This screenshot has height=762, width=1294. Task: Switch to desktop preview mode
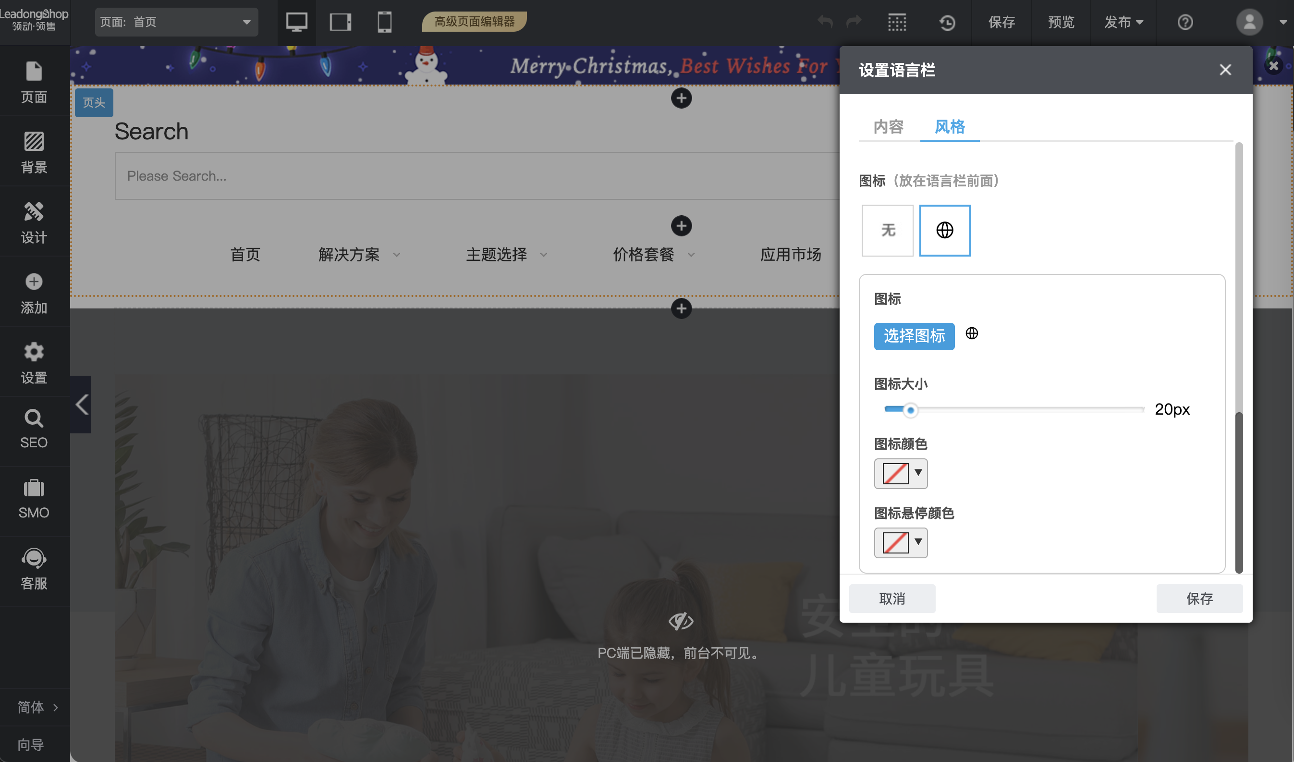point(297,22)
